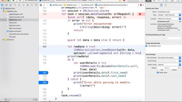This screenshot has width=182, height=102.
Task: Toggle the Wrap lines checkbox
Action: tap(158, 73)
